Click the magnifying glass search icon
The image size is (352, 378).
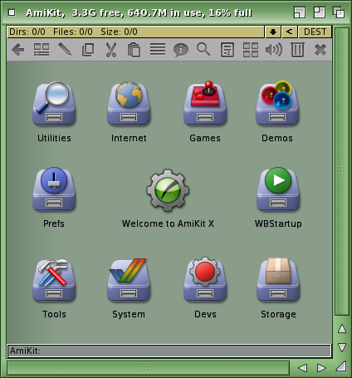[x=203, y=50]
